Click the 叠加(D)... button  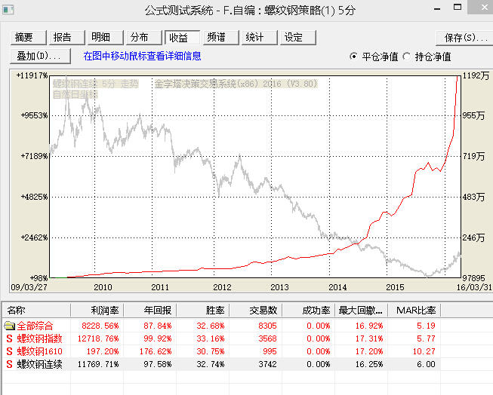click(x=41, y=56)
